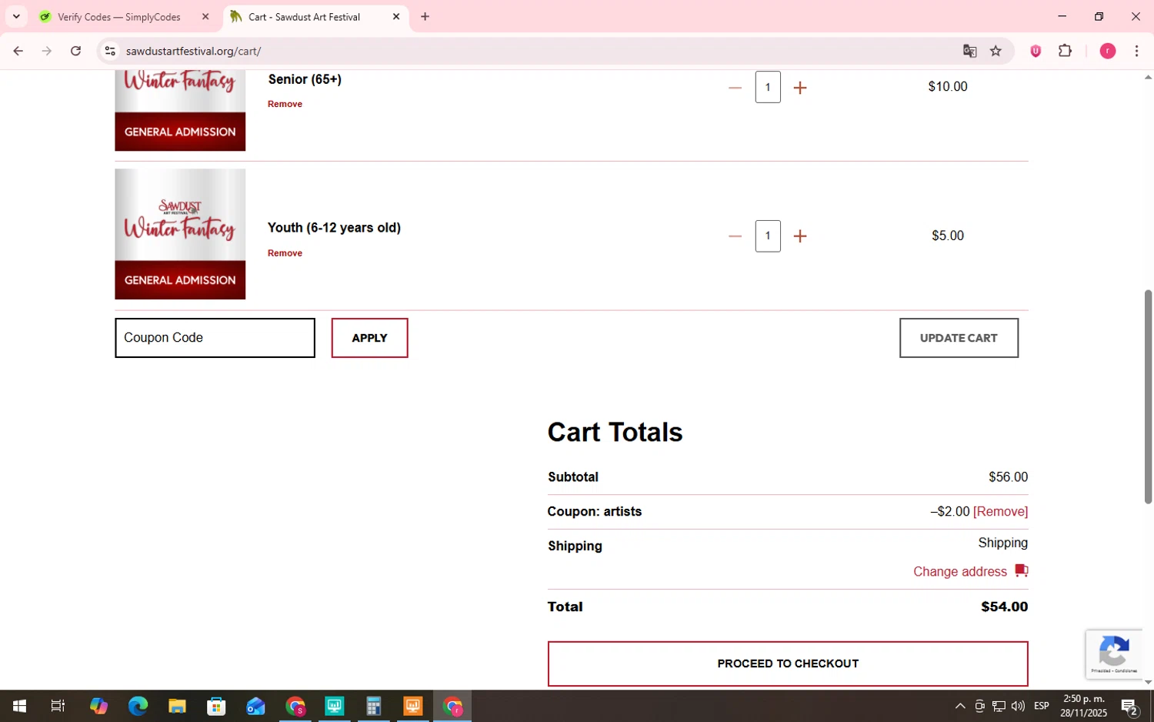Translate this page icon
The width and height of the screenshot is (1154, 722).
[969, 51]
